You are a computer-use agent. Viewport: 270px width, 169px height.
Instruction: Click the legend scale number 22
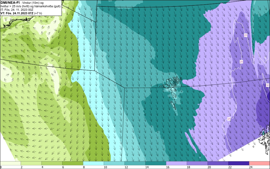pyautogui.click(x=230, y=167)
